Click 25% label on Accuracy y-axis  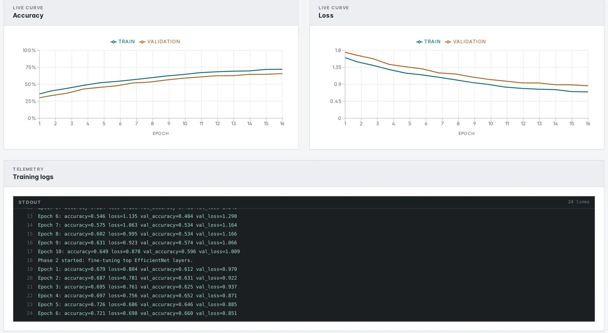(30, 101)
